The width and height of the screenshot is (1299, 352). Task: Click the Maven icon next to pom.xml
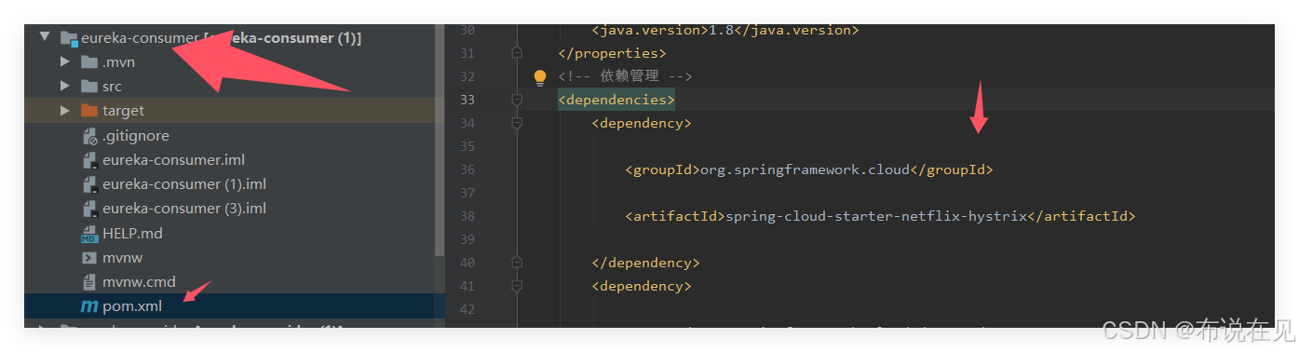pyautogui.click(x=89, y=306)
